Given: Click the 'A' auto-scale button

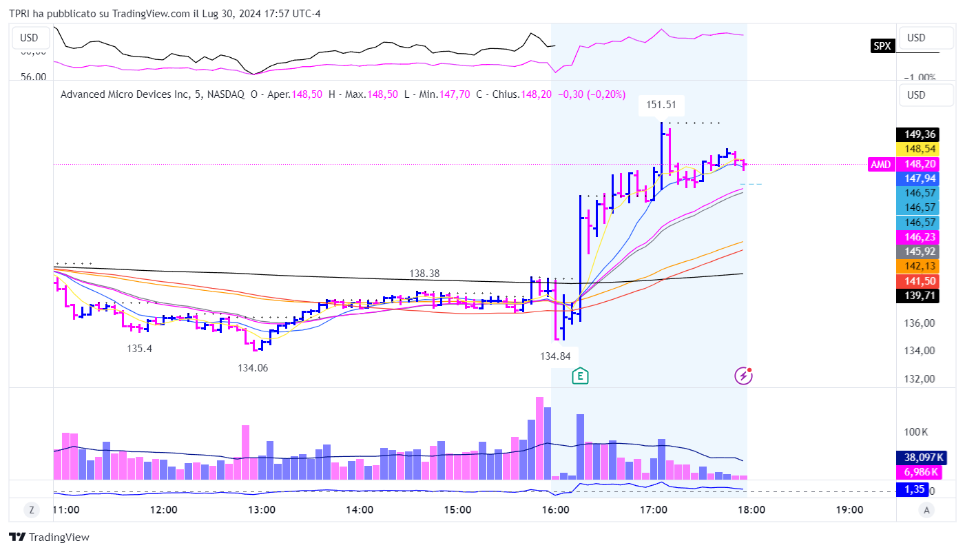Looking at the screenshot, I should pyautogui.click(x=927, y=510).
